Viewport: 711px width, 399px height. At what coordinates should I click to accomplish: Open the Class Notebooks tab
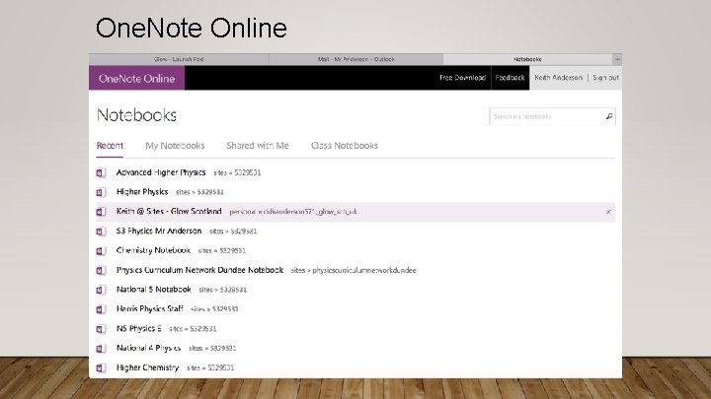click(345, 146)
